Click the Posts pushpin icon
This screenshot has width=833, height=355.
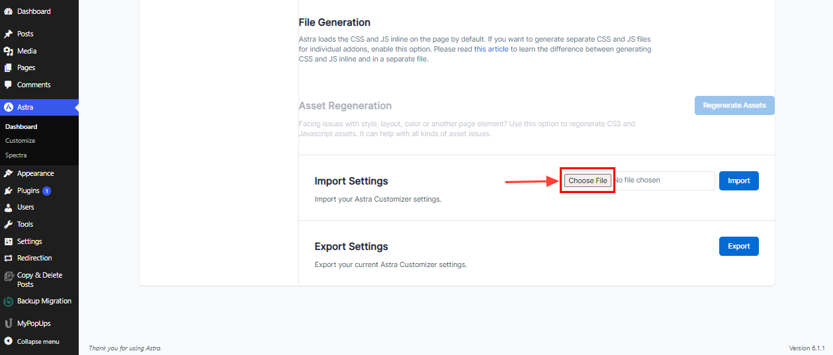coord(8,34)
